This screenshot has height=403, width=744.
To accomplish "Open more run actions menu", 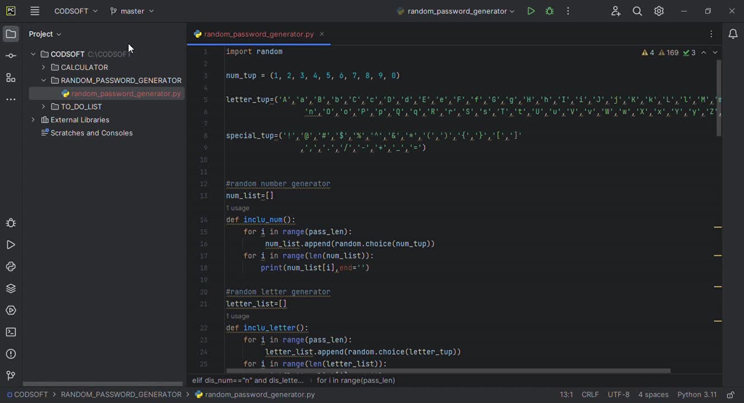I will pos(568,11).
